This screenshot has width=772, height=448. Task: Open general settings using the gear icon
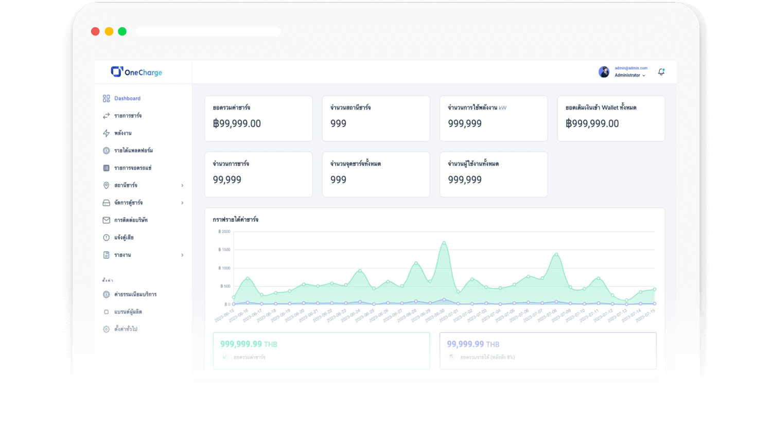pos(107,329)
